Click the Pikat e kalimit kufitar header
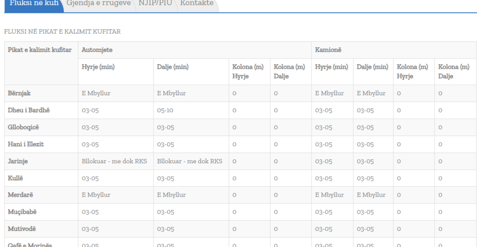 click(40, 49)
